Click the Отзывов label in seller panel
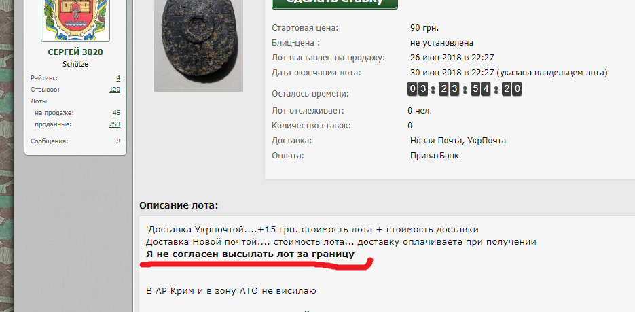Image resolution: width=635 pixels, height=312 pixels. coord(45,90)
